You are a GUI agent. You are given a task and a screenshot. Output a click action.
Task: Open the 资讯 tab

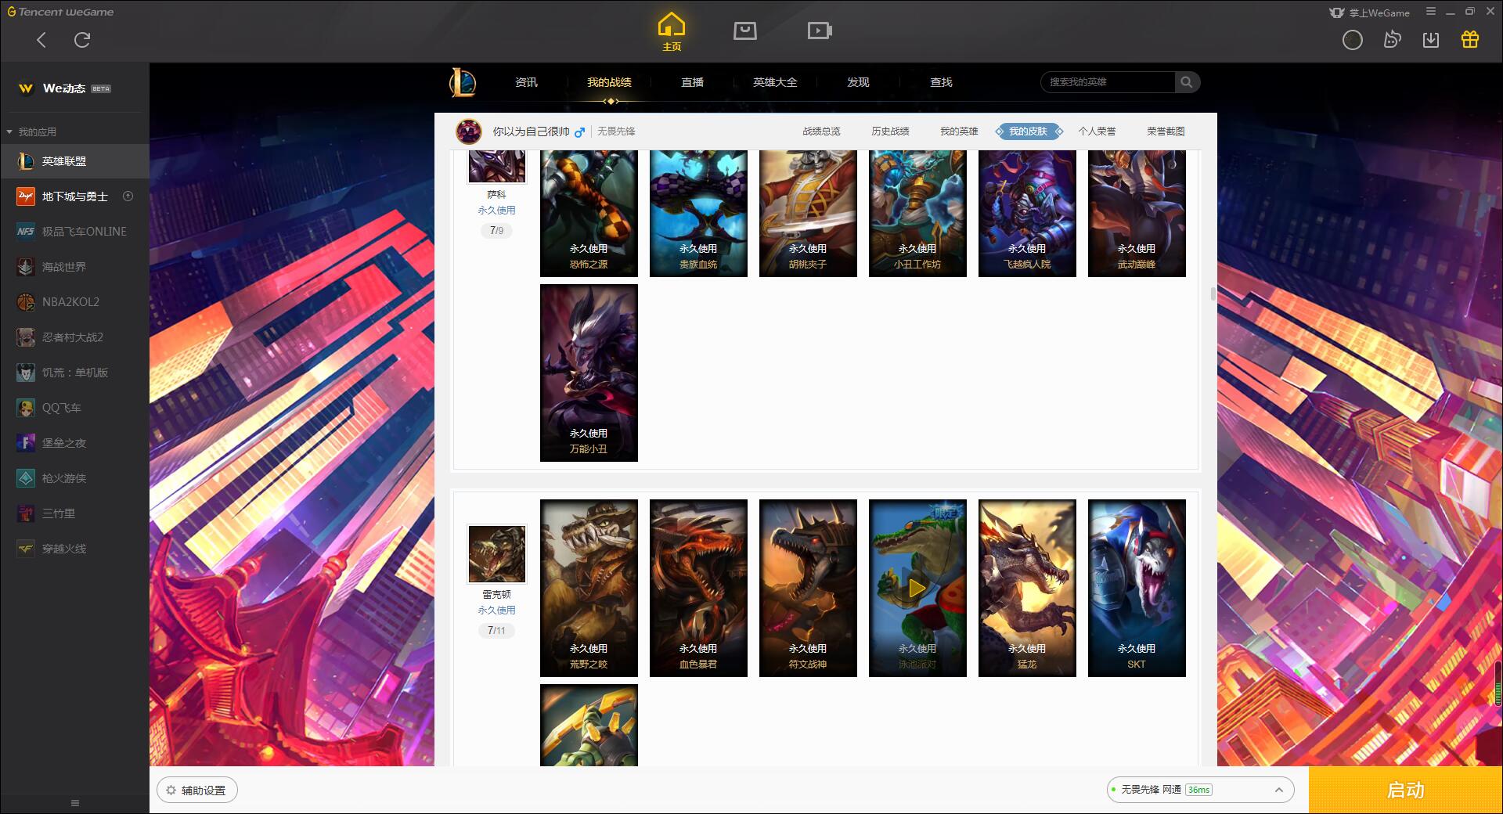[x=526, y=82]
